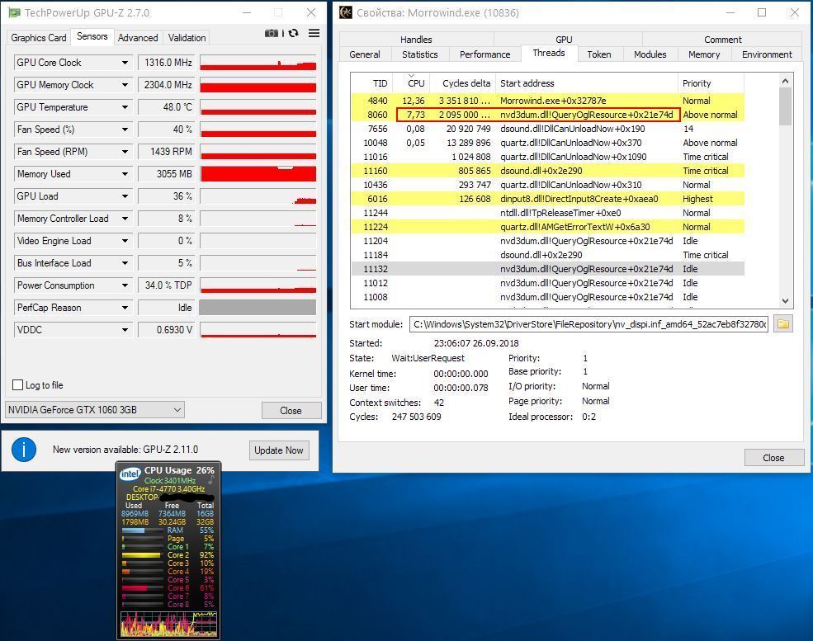Sort threads by Priority column header

pos(711,83)
